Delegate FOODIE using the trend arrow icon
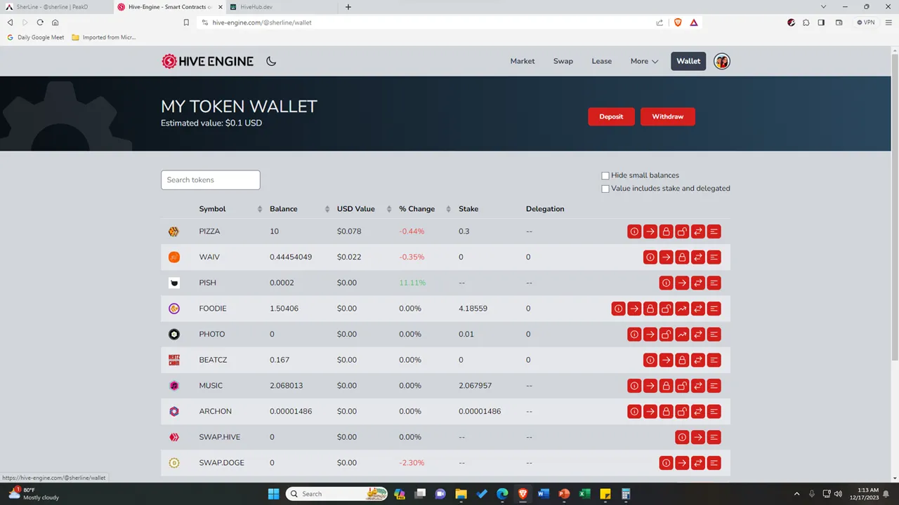Screen dimensions: 899x505 coord(682,309)
